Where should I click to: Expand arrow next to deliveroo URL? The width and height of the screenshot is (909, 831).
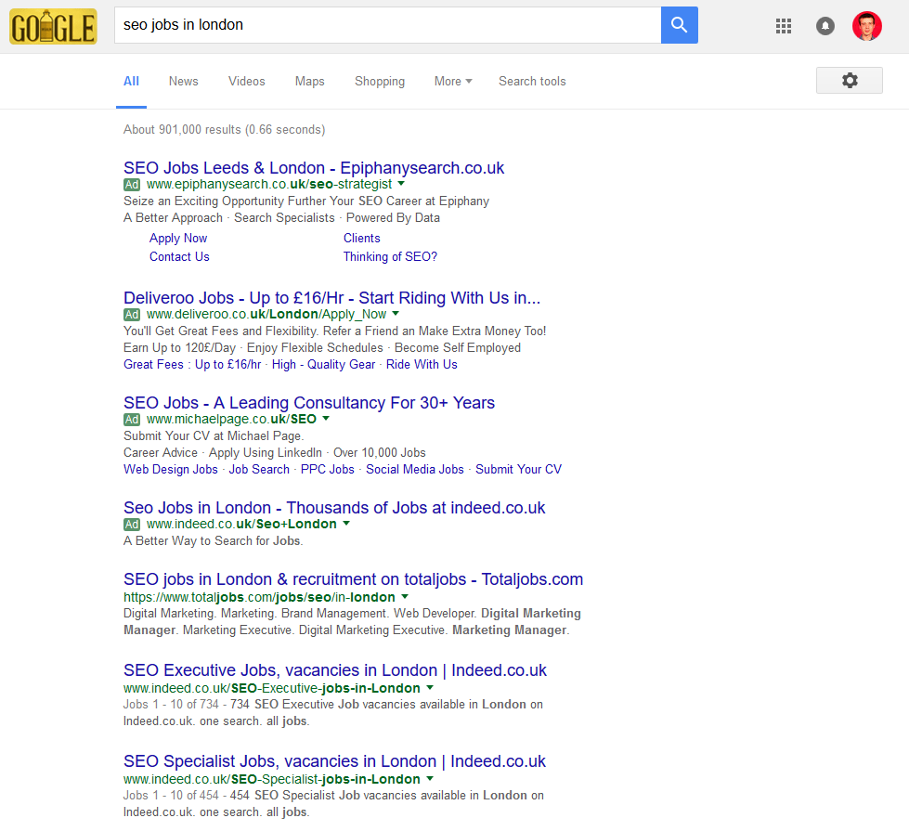click(x=396, y=313)
